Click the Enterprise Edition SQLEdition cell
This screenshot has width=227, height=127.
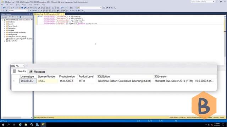coord(124,81)
